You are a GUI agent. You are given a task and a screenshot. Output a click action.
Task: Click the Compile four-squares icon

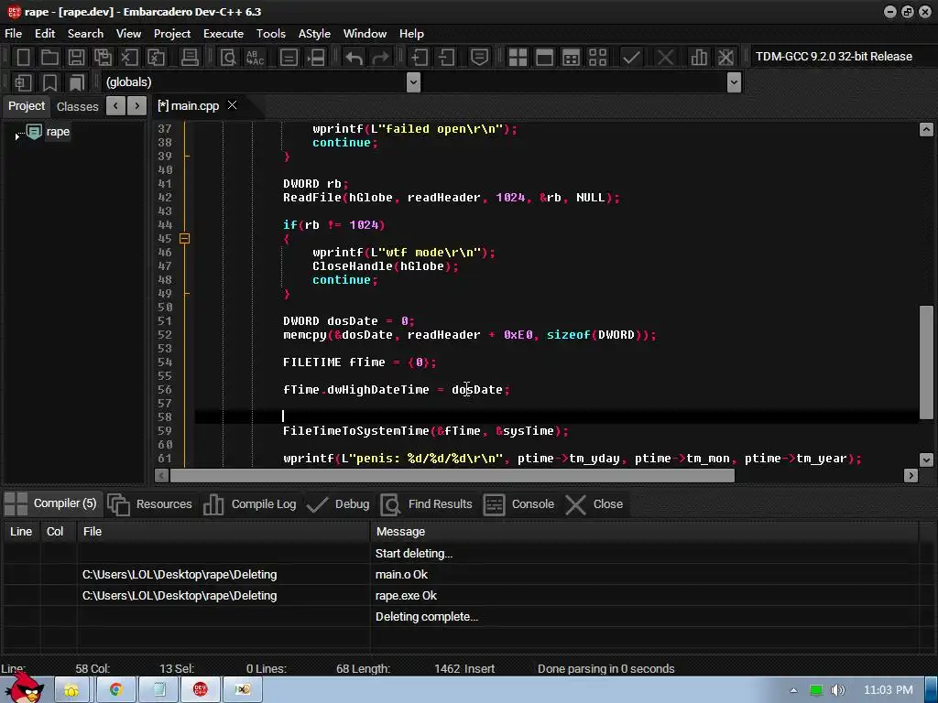[x=518, y=58]
